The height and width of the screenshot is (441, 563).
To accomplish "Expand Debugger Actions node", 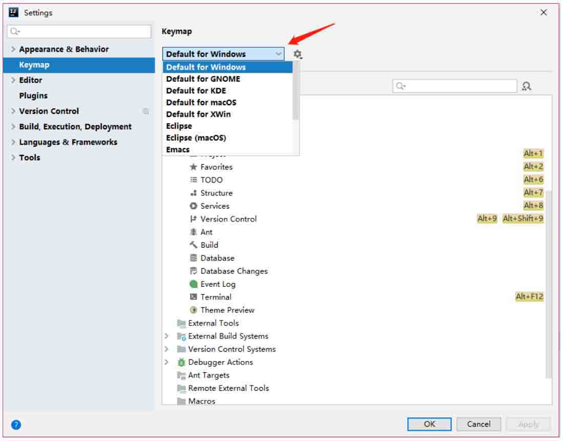I will pos(166,362).
